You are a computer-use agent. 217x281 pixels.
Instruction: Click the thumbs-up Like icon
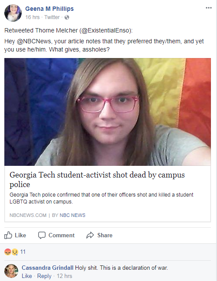8,235
